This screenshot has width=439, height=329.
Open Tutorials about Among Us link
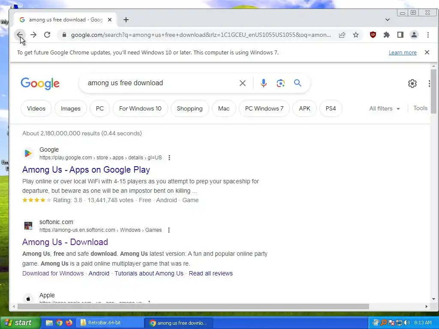(x=149, y=273)
